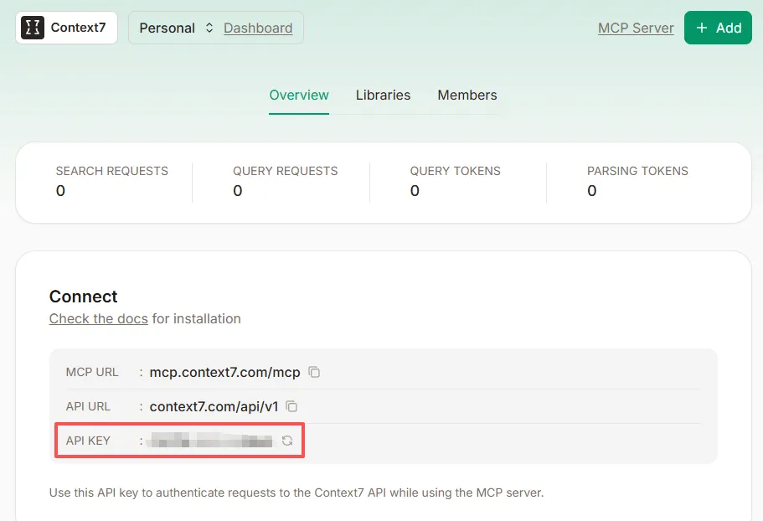Screen dimensions: 763x521
Task: Follow the Check the docs link
Action: click(98, 318)
